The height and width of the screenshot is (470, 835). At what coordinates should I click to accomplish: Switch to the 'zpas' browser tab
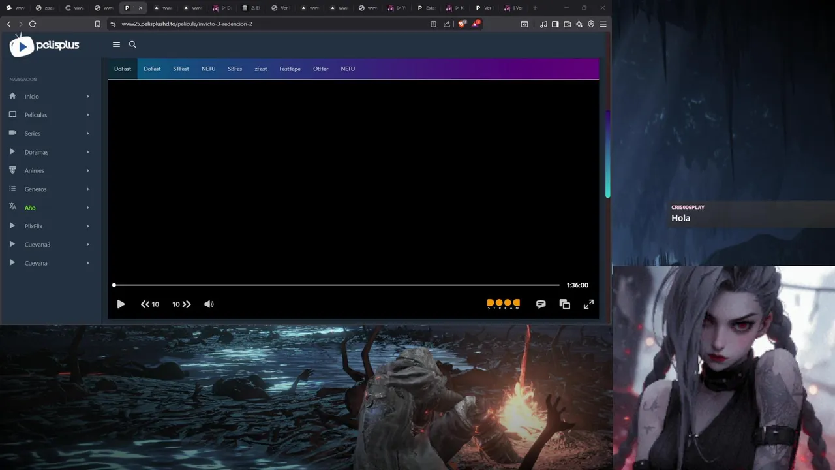click(x=44, y=8)
